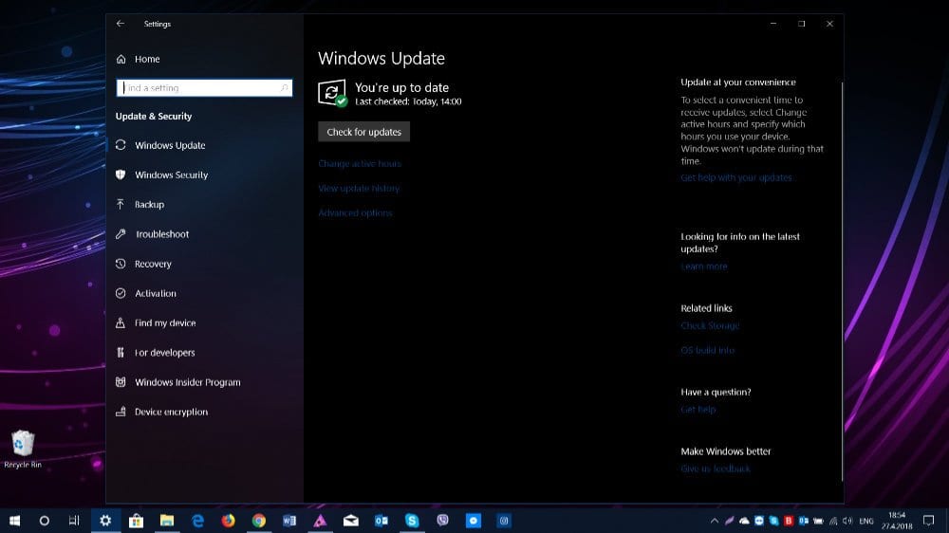The image size is (949, 533).
Task: Open OS build info link
Action: [708, 350]
